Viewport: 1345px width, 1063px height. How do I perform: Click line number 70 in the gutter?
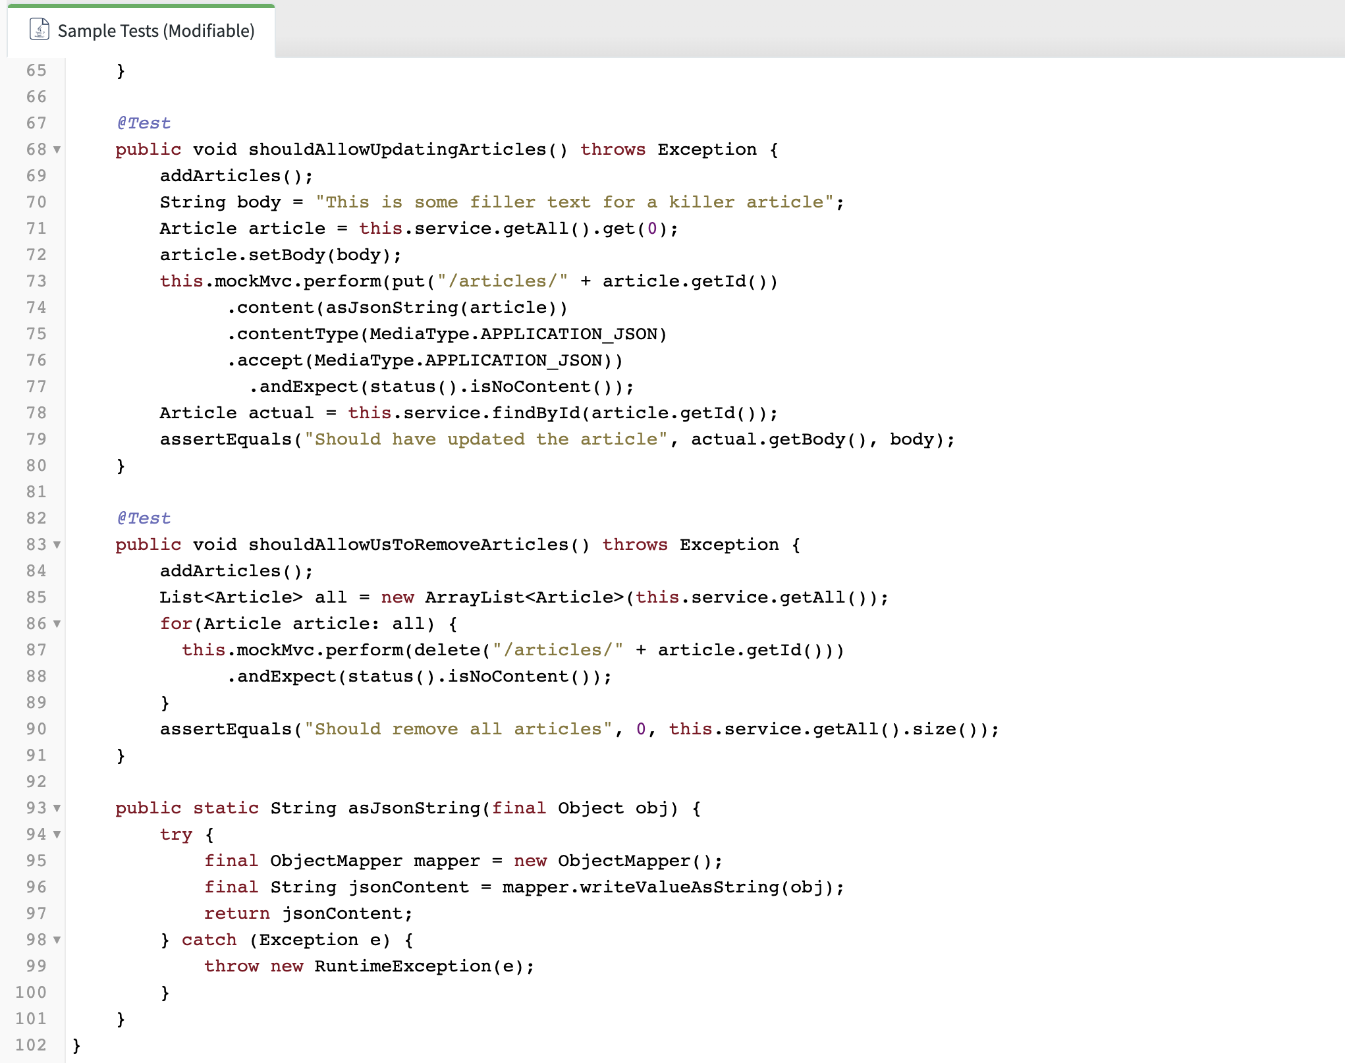37,202
